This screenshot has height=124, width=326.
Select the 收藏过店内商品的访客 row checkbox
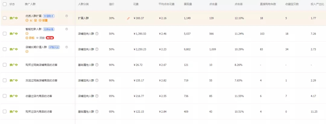click(x=5, y=96)
